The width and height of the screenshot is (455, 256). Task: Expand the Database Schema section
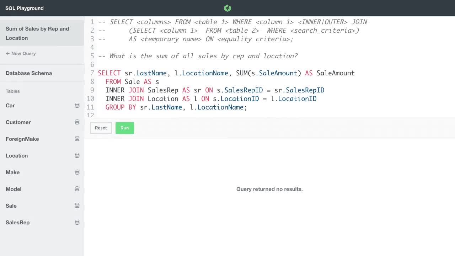tap(29, 73)
